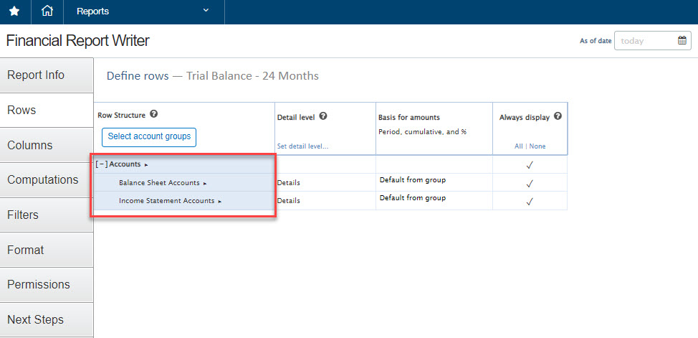698x338 pixels.
Task: Toggle Always display for Balance Sheet Accounts
Action: tap(530, 183)
